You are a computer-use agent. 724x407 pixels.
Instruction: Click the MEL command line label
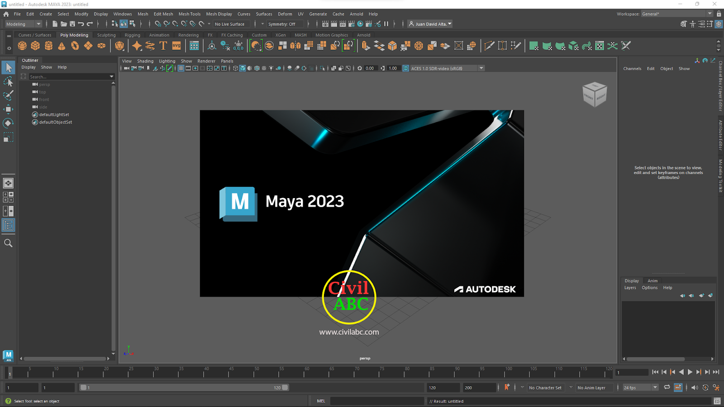pos(321,401)
